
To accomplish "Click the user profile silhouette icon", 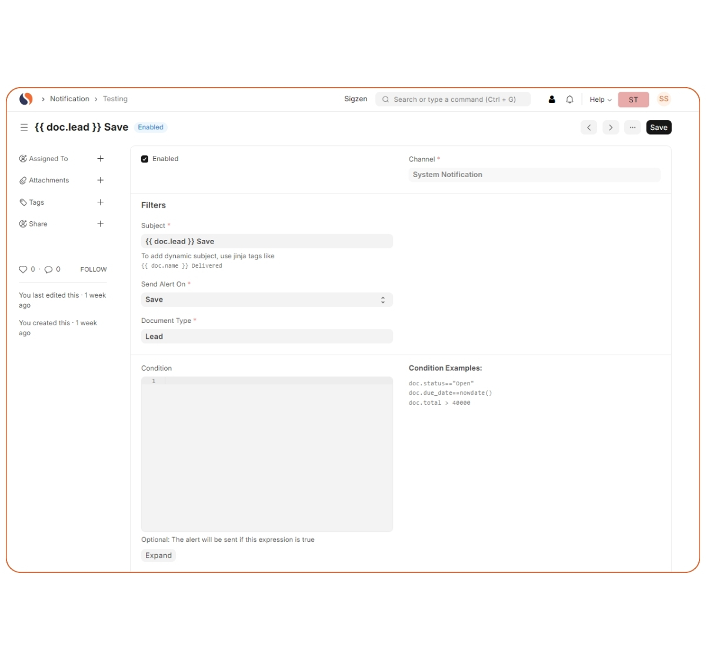I will (x=552, y=99).
